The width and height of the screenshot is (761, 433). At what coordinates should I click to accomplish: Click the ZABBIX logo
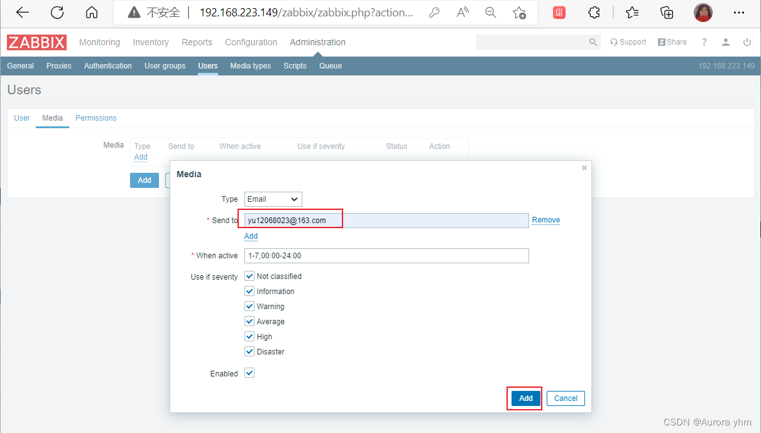(x=37, y=42)
